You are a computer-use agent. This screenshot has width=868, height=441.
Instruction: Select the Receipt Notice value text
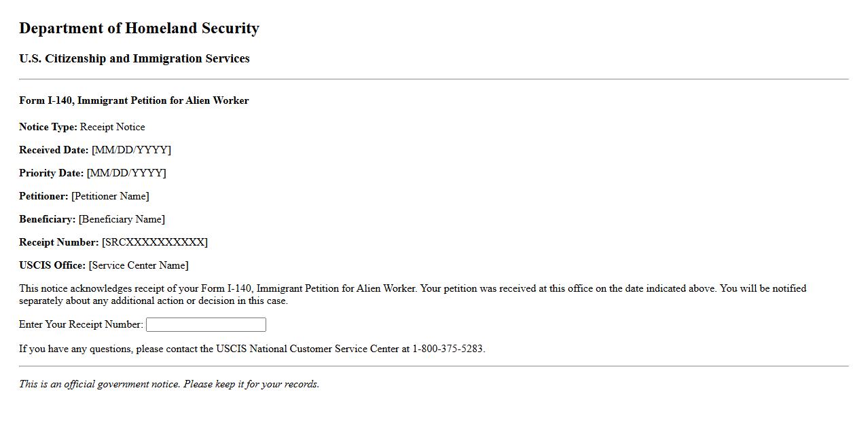pyautogui.click(x=113, y=127)
